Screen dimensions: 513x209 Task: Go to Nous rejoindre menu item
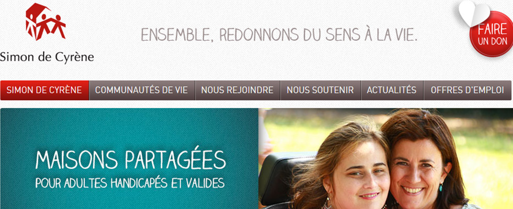(238, 90)
